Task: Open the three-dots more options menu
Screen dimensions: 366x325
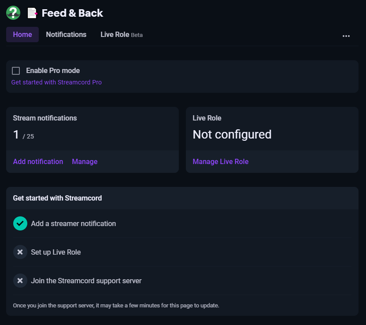Action: [346, 36]
